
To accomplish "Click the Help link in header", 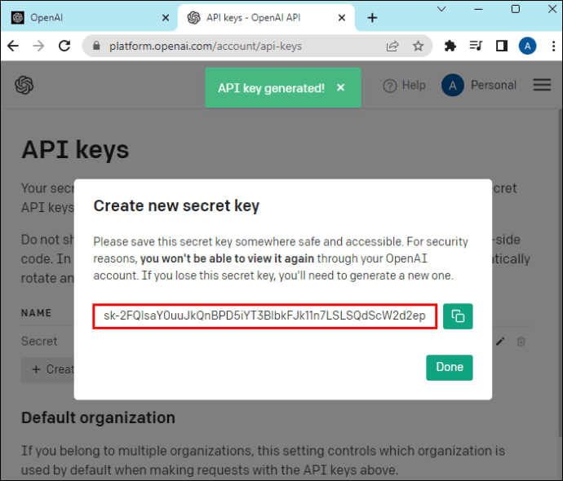I will tap(405, 85).
